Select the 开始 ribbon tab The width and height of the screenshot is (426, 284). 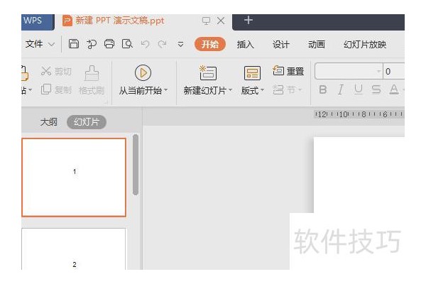pos(210,44)
